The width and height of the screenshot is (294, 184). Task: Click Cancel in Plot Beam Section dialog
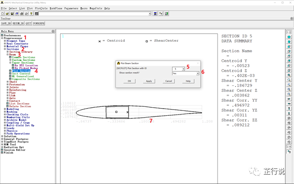click(169, 81)
